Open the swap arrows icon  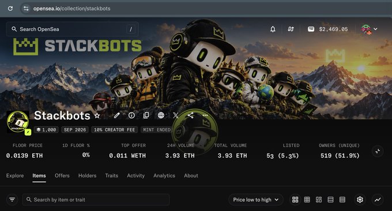(x=291, y=29)
